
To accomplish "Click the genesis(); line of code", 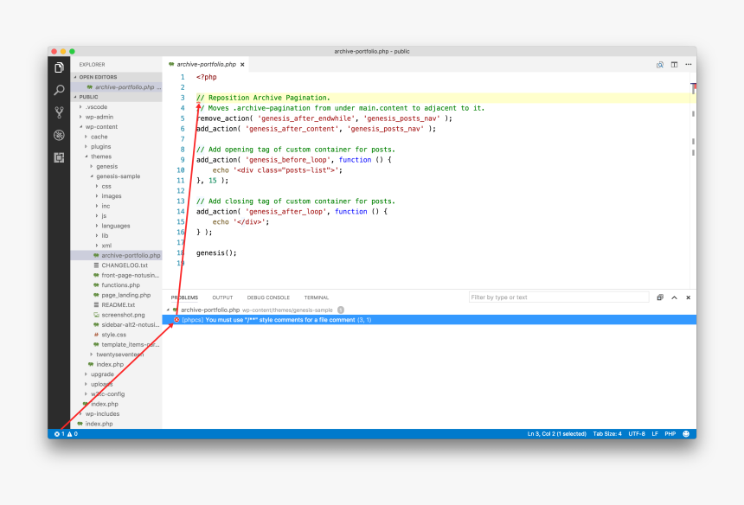I will [x=216, y=253].
